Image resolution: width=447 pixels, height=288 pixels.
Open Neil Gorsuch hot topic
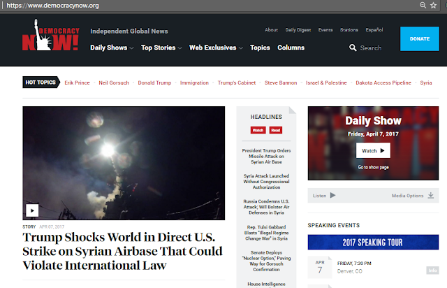coord(114,82)
